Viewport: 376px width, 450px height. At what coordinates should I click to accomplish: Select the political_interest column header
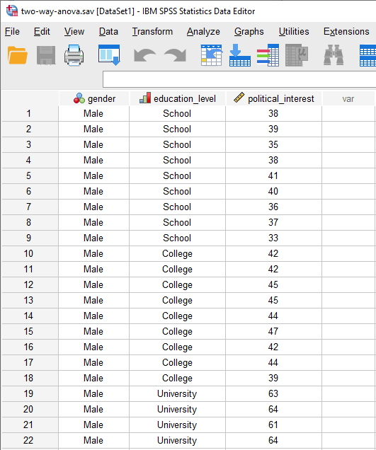274,99
